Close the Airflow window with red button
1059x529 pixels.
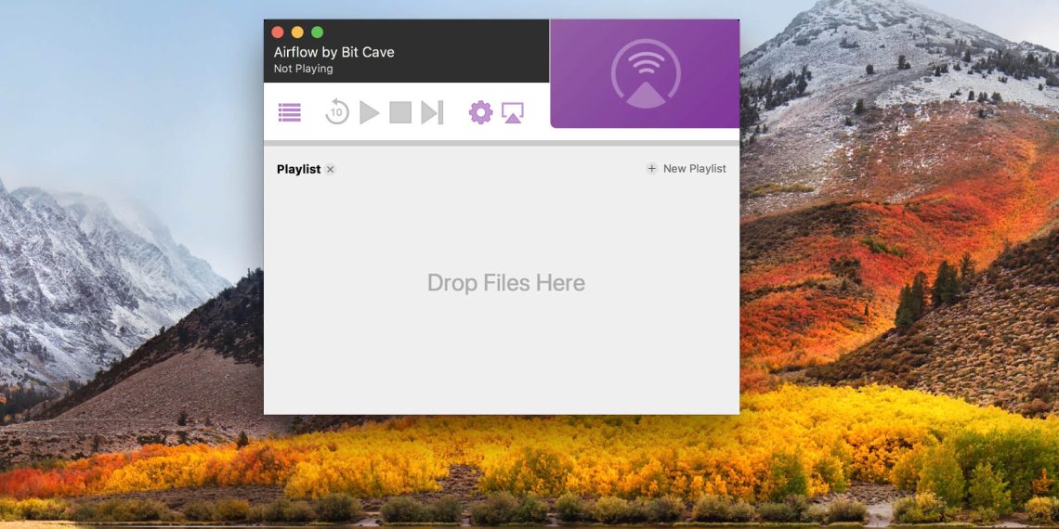[278, 32]
